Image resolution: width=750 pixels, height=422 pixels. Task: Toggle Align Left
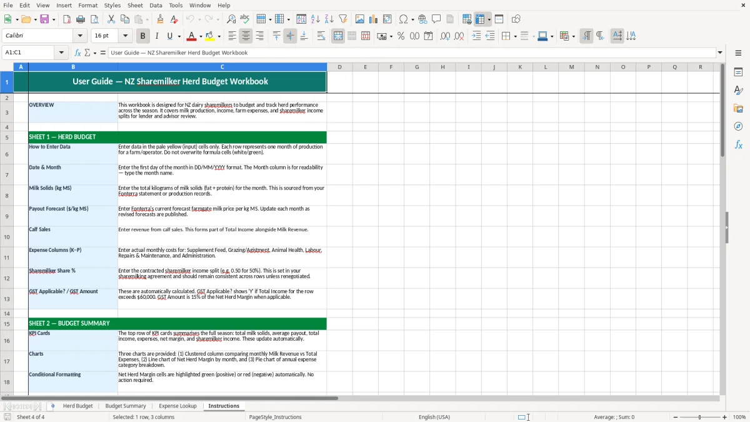(232, 36)
